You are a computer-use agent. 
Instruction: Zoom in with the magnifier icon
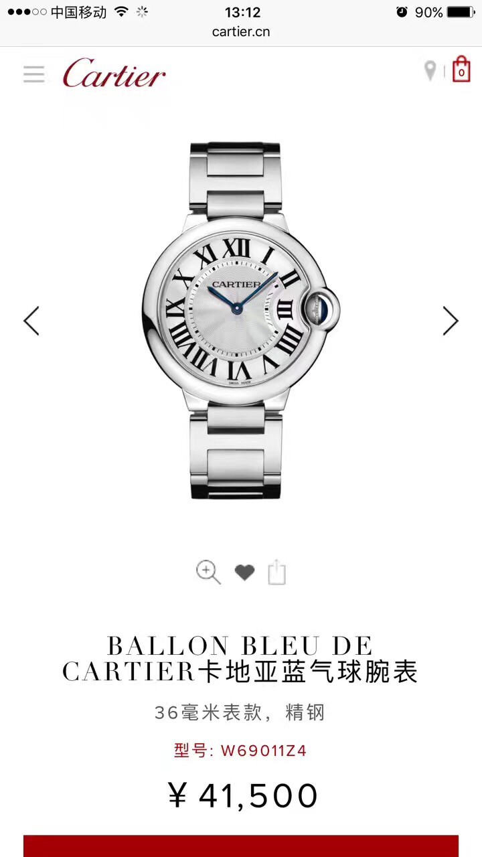[x=208, y=572]
